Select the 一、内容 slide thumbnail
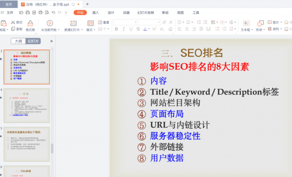This screenshot has width=292, height=177. (x=27, y=106)
